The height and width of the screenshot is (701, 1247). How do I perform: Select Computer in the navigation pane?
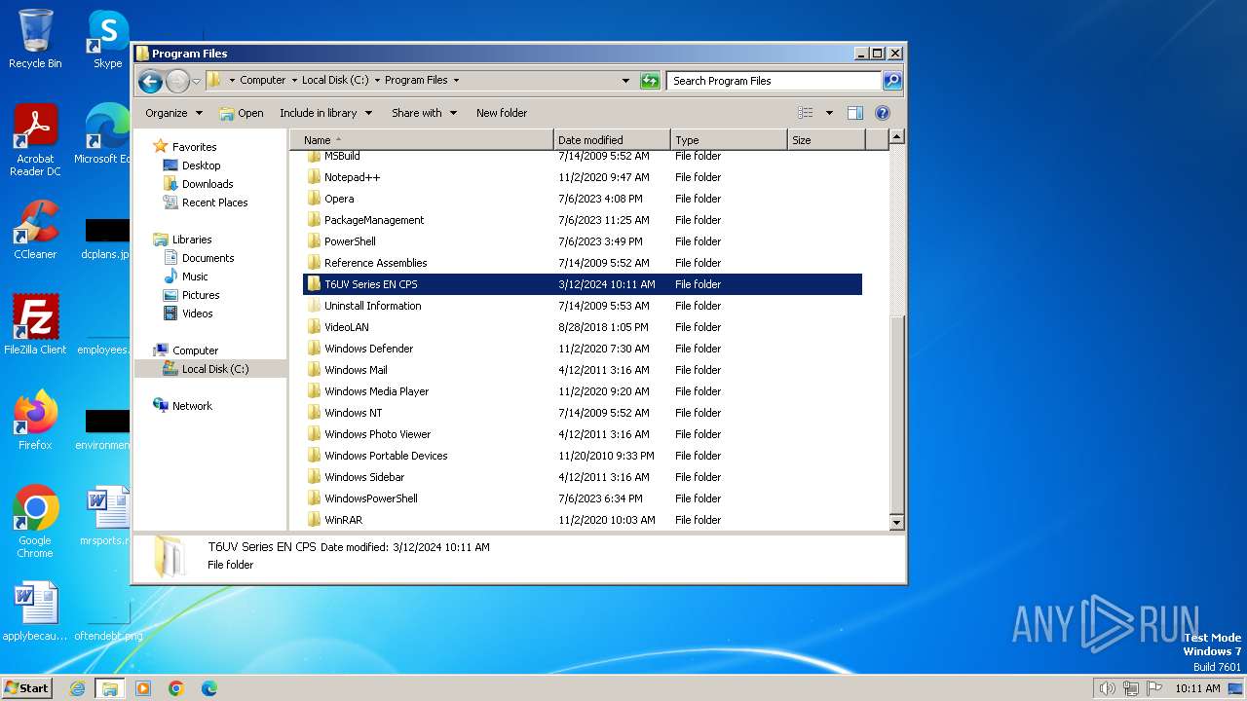[x=195, y=350]
